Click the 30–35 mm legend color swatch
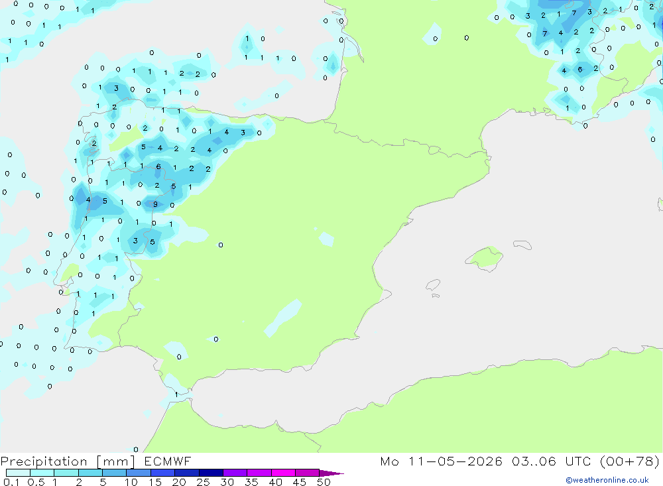Image resolution: width=663 pixels, height=486 pixels. (235, 473)
